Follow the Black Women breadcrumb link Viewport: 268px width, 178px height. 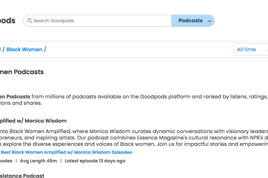tap(24, 49)
